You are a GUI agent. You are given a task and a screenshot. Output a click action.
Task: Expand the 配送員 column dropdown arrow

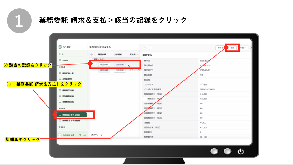pos(137,54)
